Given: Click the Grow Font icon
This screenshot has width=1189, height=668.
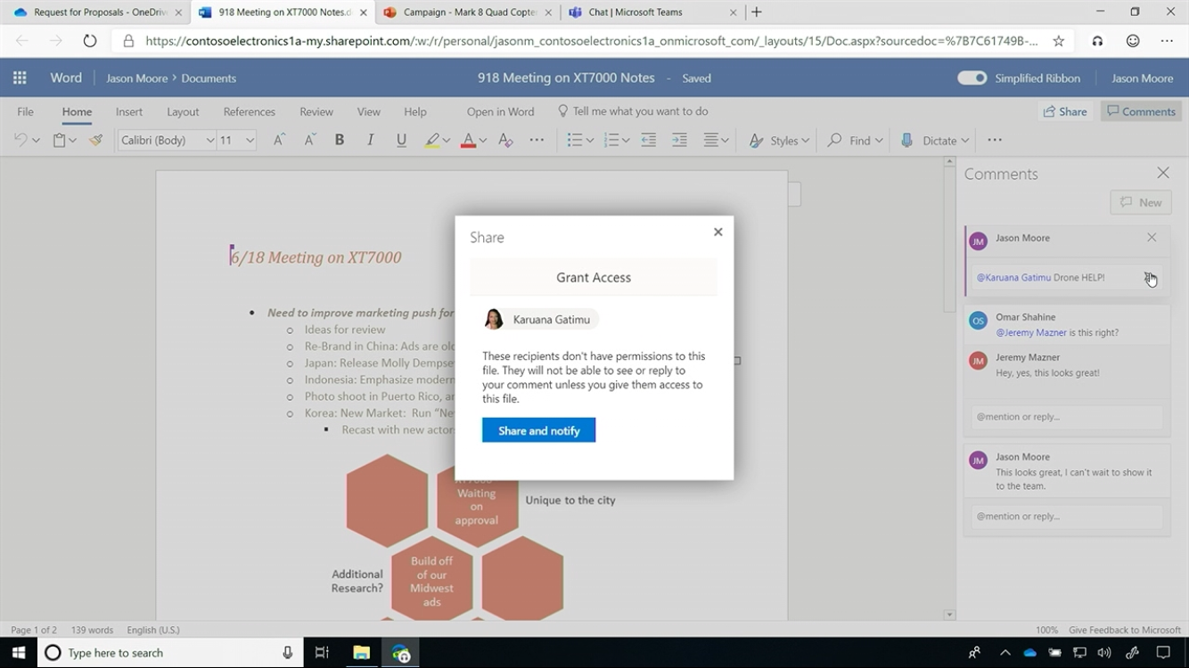Looking at the screenshot, I should click(x=279, y=140).
